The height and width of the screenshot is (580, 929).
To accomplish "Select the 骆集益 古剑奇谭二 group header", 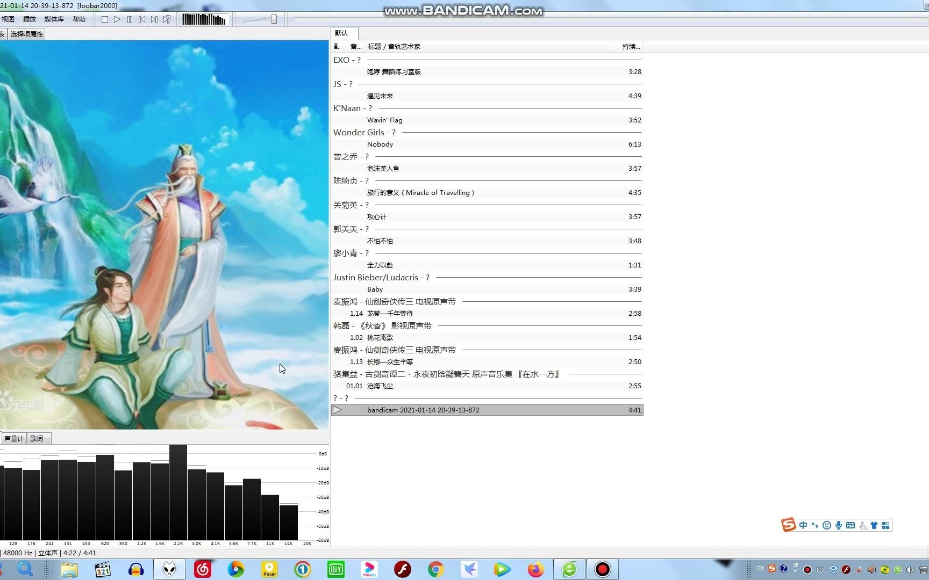I will [x=487, y=374].
